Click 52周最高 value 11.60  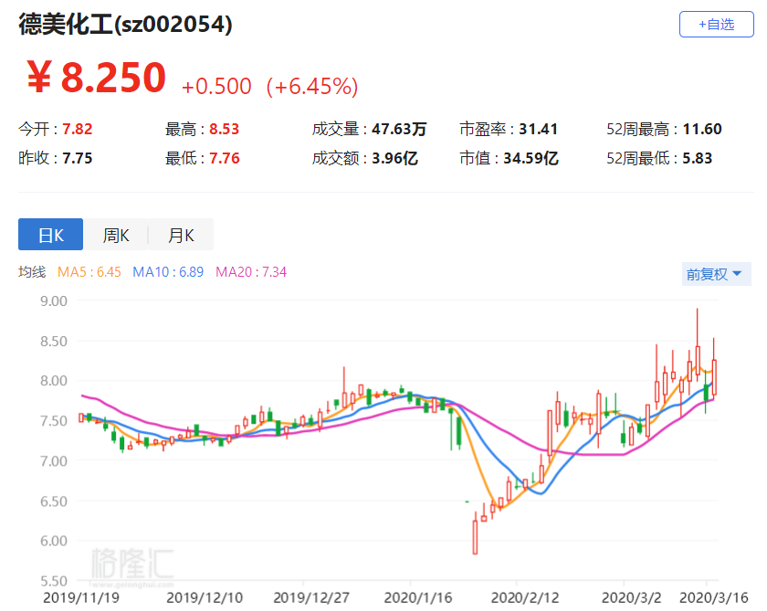pos(702,129)
